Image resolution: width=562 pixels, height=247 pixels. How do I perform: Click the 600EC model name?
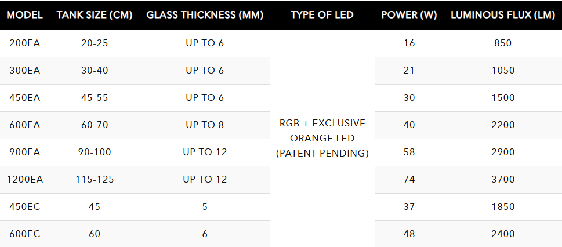tap(24, 234)
